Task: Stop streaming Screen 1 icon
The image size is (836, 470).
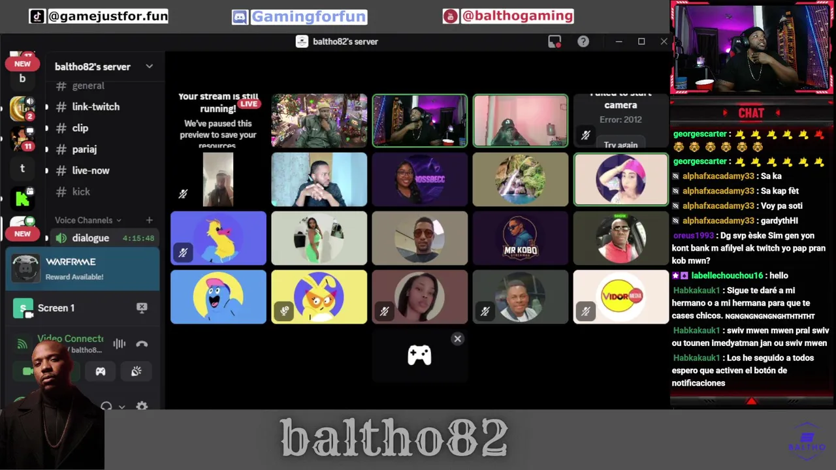Action: 142,307
